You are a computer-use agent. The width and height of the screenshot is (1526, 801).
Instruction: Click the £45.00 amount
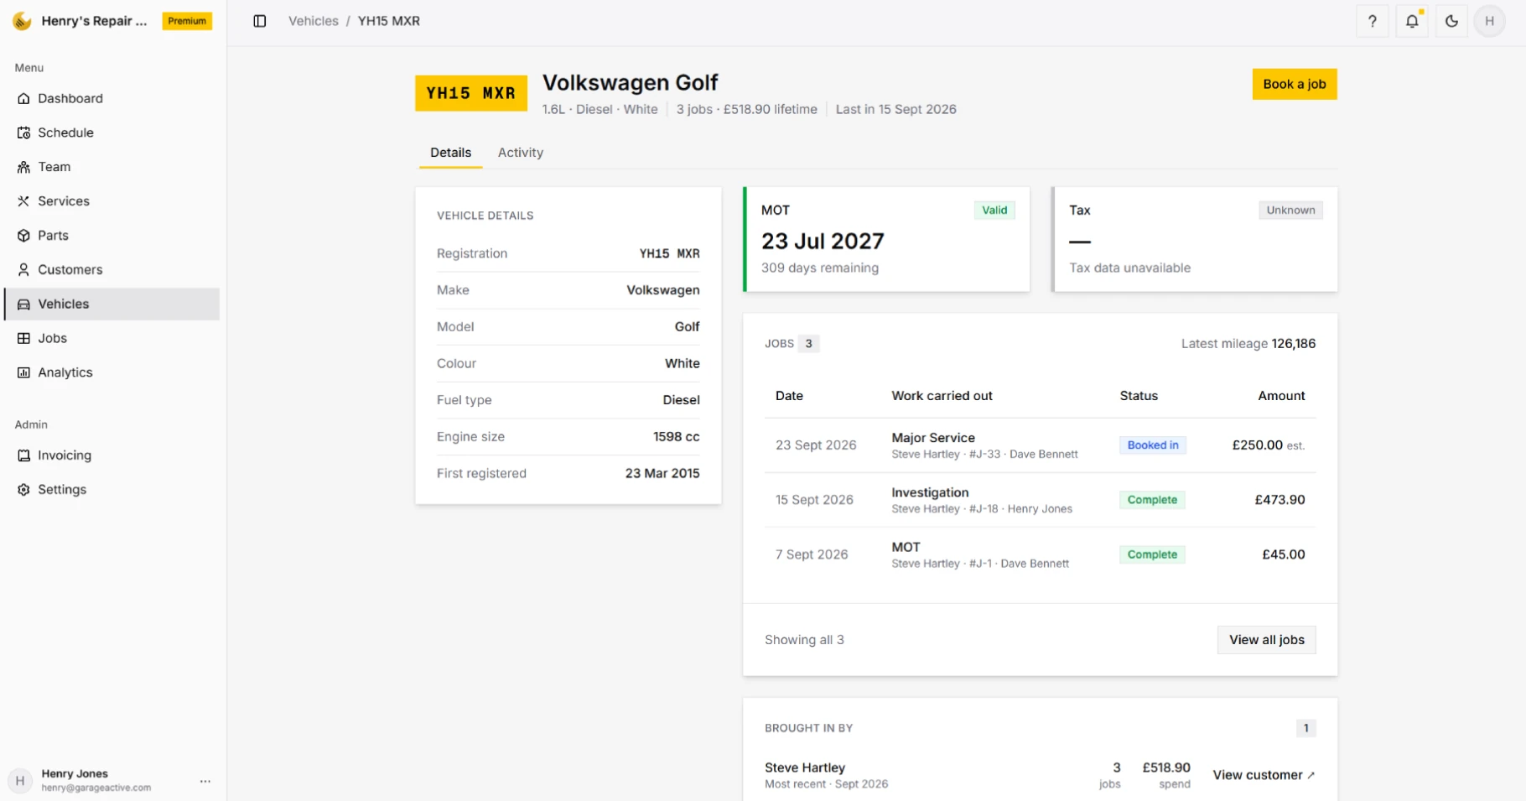(1284, 554)
